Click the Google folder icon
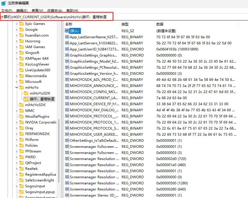248x198 pixels. [x=21, y=30]
